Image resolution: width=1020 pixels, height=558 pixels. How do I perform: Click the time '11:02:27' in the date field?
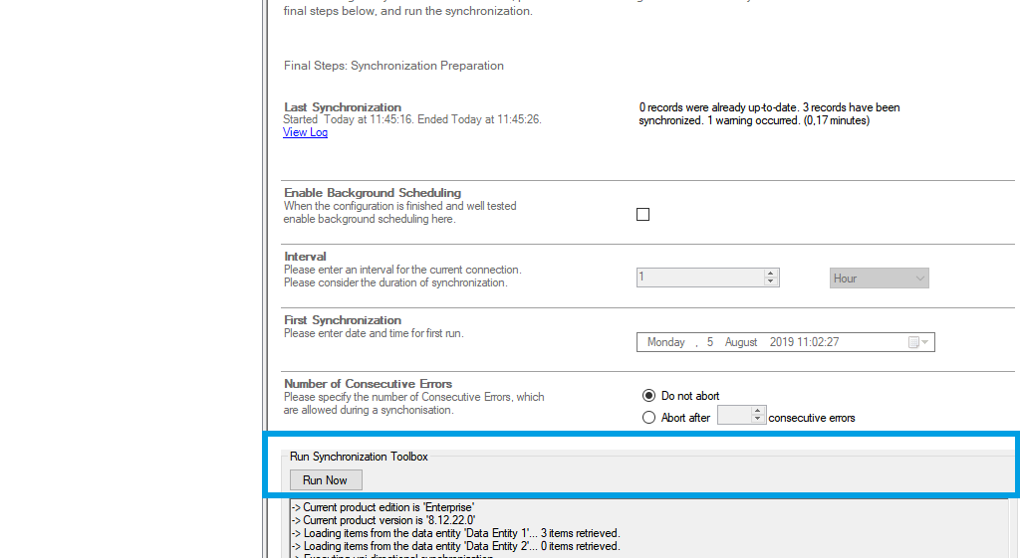[818, 342]
